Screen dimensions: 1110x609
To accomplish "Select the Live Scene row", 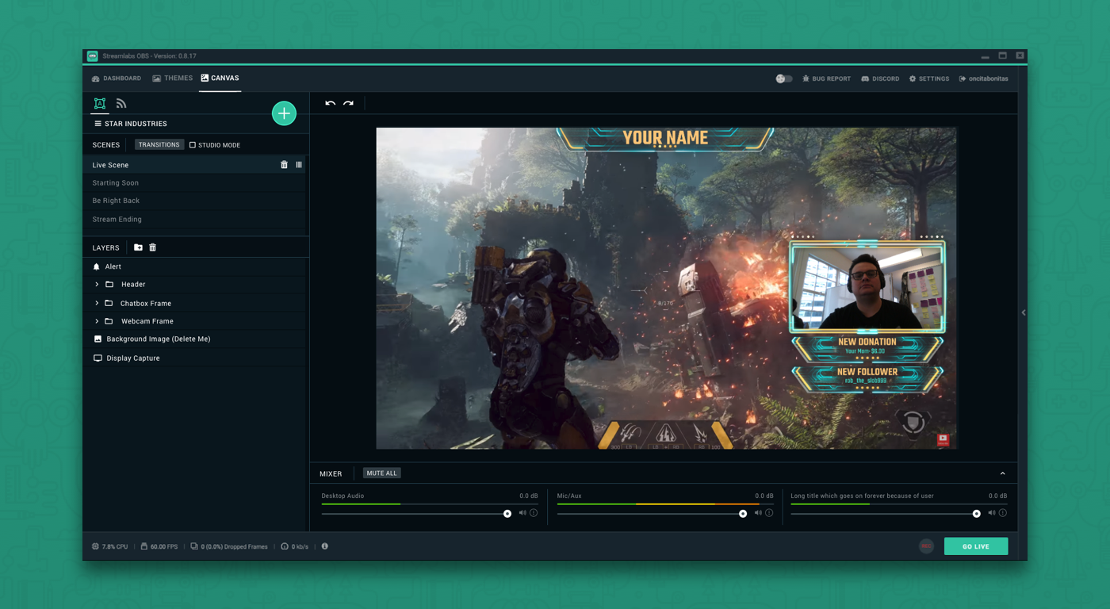I will point(194,165).
